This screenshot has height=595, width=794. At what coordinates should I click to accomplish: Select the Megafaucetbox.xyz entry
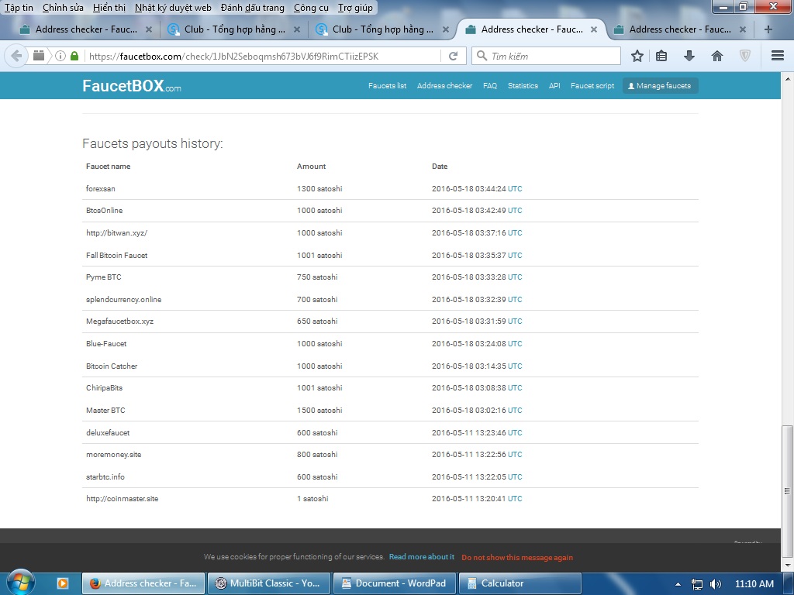[x=119, y=322]
